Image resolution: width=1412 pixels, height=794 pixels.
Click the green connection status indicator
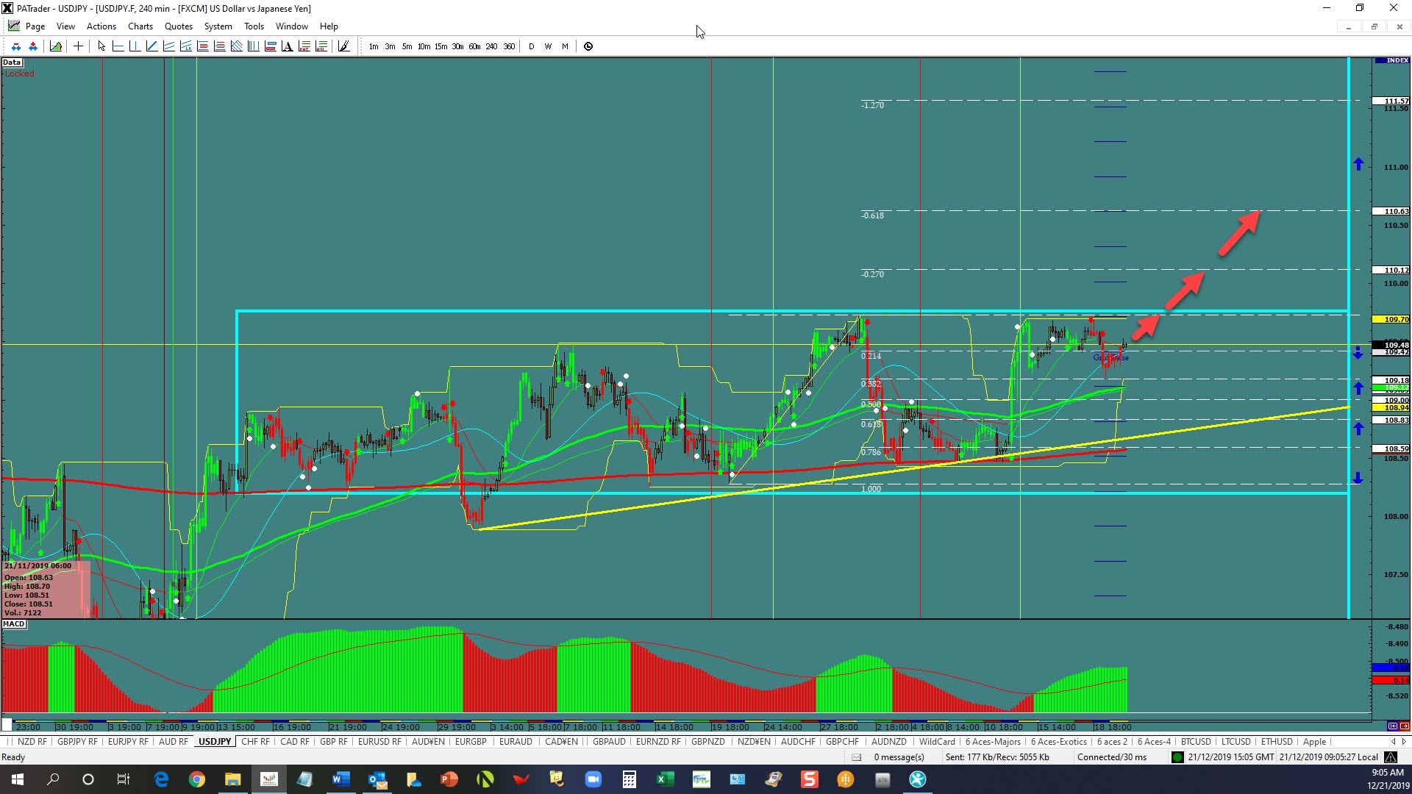pyautogui.click(x=1177, y=757)
